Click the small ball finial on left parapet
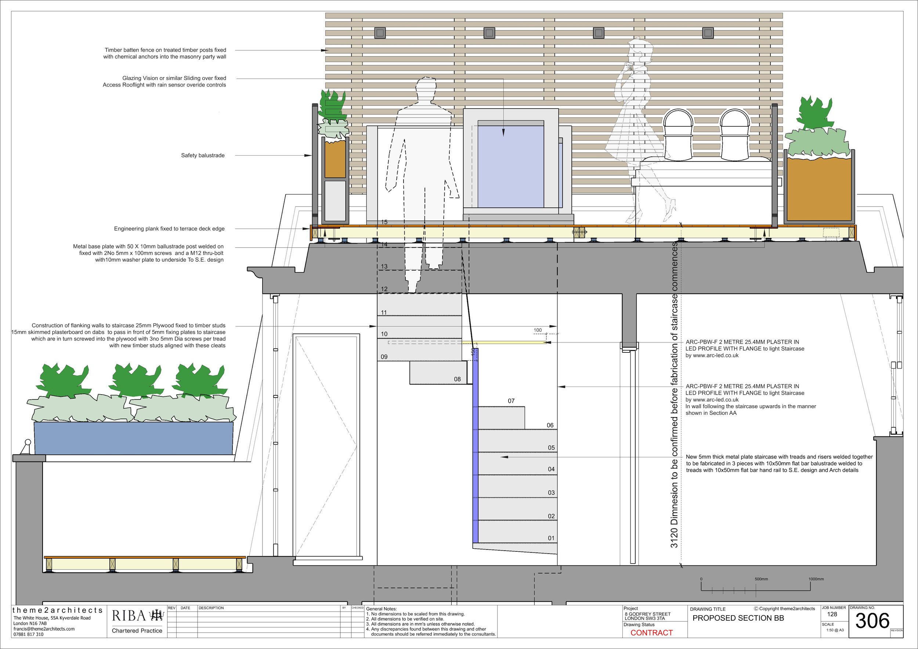 coord(28,442)
